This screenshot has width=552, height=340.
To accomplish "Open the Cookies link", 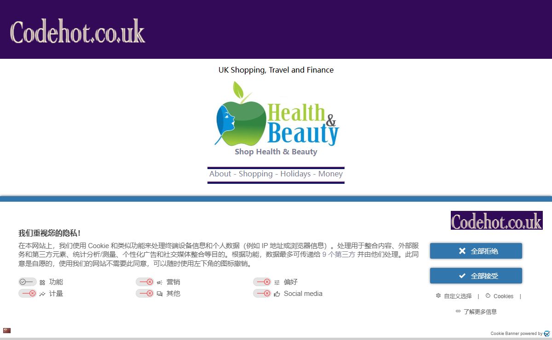I will 503,296.
